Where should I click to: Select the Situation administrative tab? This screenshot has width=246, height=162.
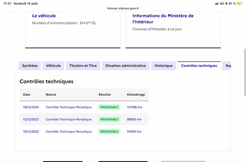(125, 66)
